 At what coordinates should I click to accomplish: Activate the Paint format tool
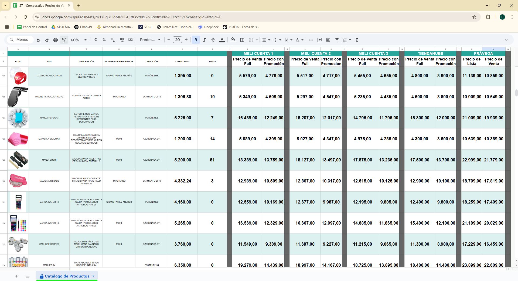tap(64, 40)
